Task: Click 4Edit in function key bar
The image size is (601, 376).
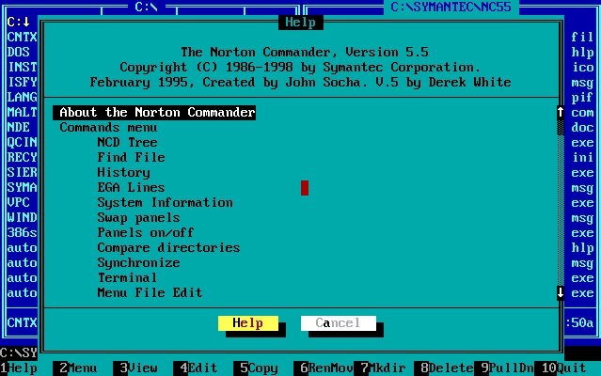Action: click(x=195, y=368)
